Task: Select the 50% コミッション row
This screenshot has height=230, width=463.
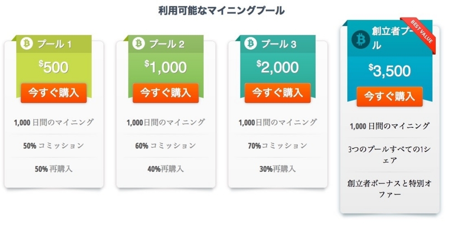Action: tap(54, 146)
